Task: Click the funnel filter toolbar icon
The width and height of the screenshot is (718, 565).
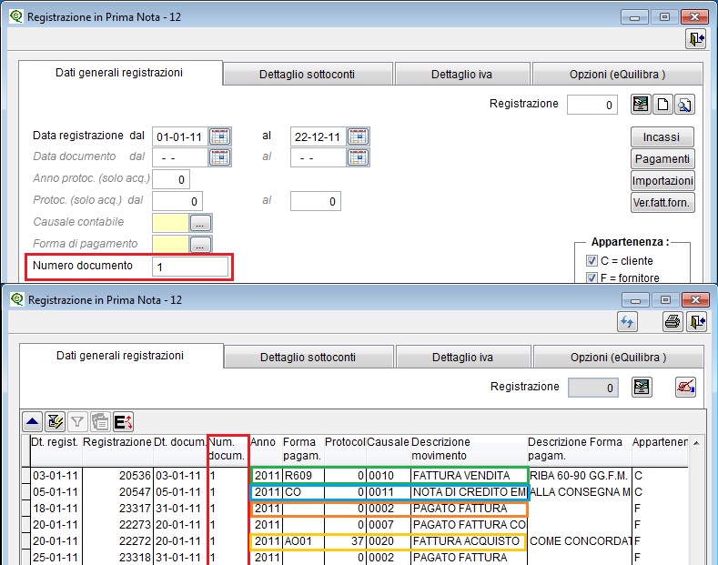Action: [77, 421]
